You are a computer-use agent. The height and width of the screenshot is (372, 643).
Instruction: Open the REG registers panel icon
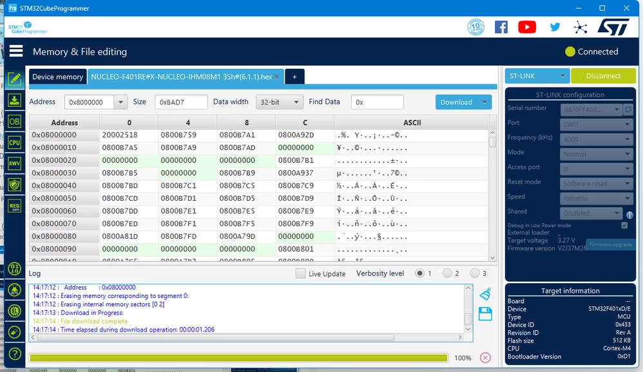[x=14, y=206]
